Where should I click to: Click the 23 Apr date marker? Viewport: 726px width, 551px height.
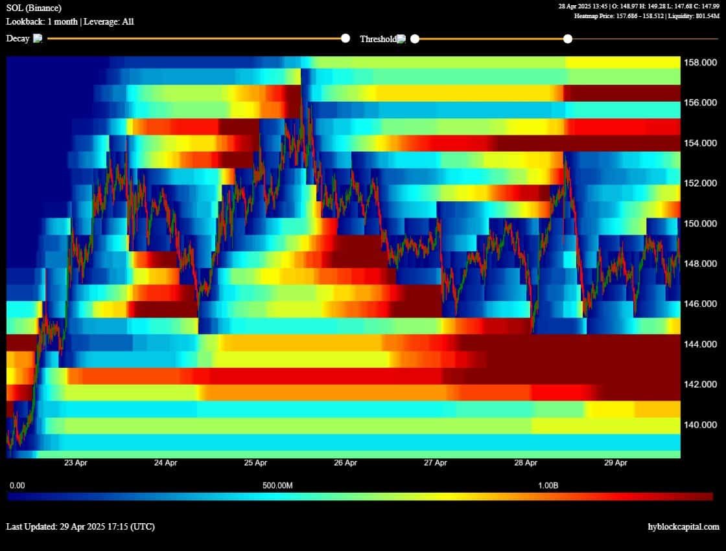pos(75,463)
